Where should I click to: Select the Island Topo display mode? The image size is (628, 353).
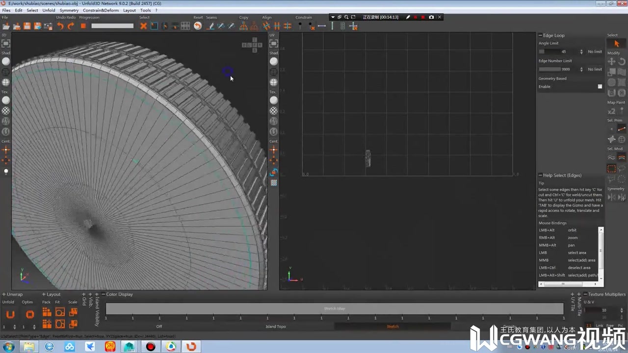pyautogui.click(x=276, y=327)
